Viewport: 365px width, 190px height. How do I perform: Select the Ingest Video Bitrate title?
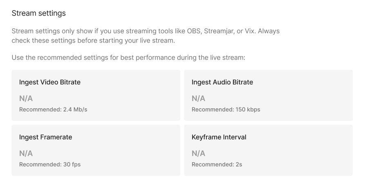click(50, 82)
